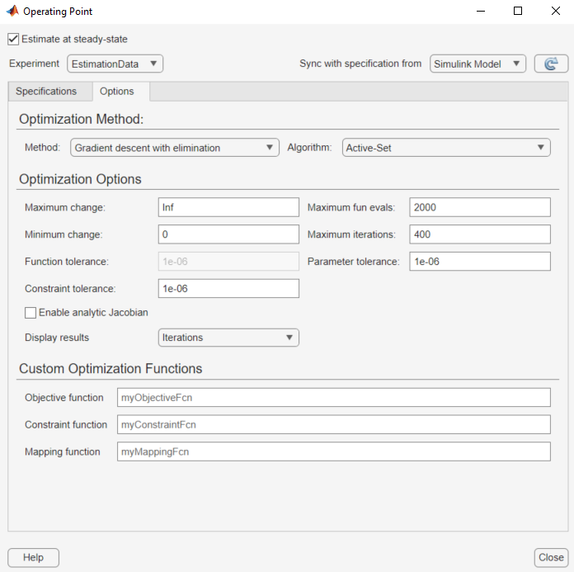Open the Active-Set Algorithm dropdown
Screen dimensions: 574x572
tap(446, 147)
